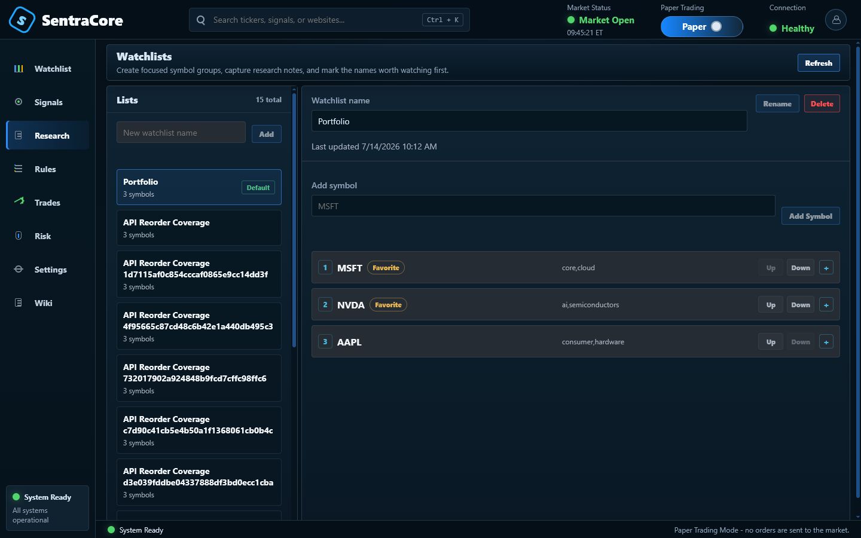
Task: Move NVDA up in the list
Action: pos(771,305)
